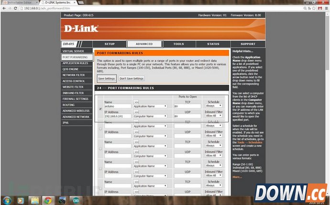The width and height of the screenshot is (330, 205).
Task: Open the STATUS tab
Action: 213,44
